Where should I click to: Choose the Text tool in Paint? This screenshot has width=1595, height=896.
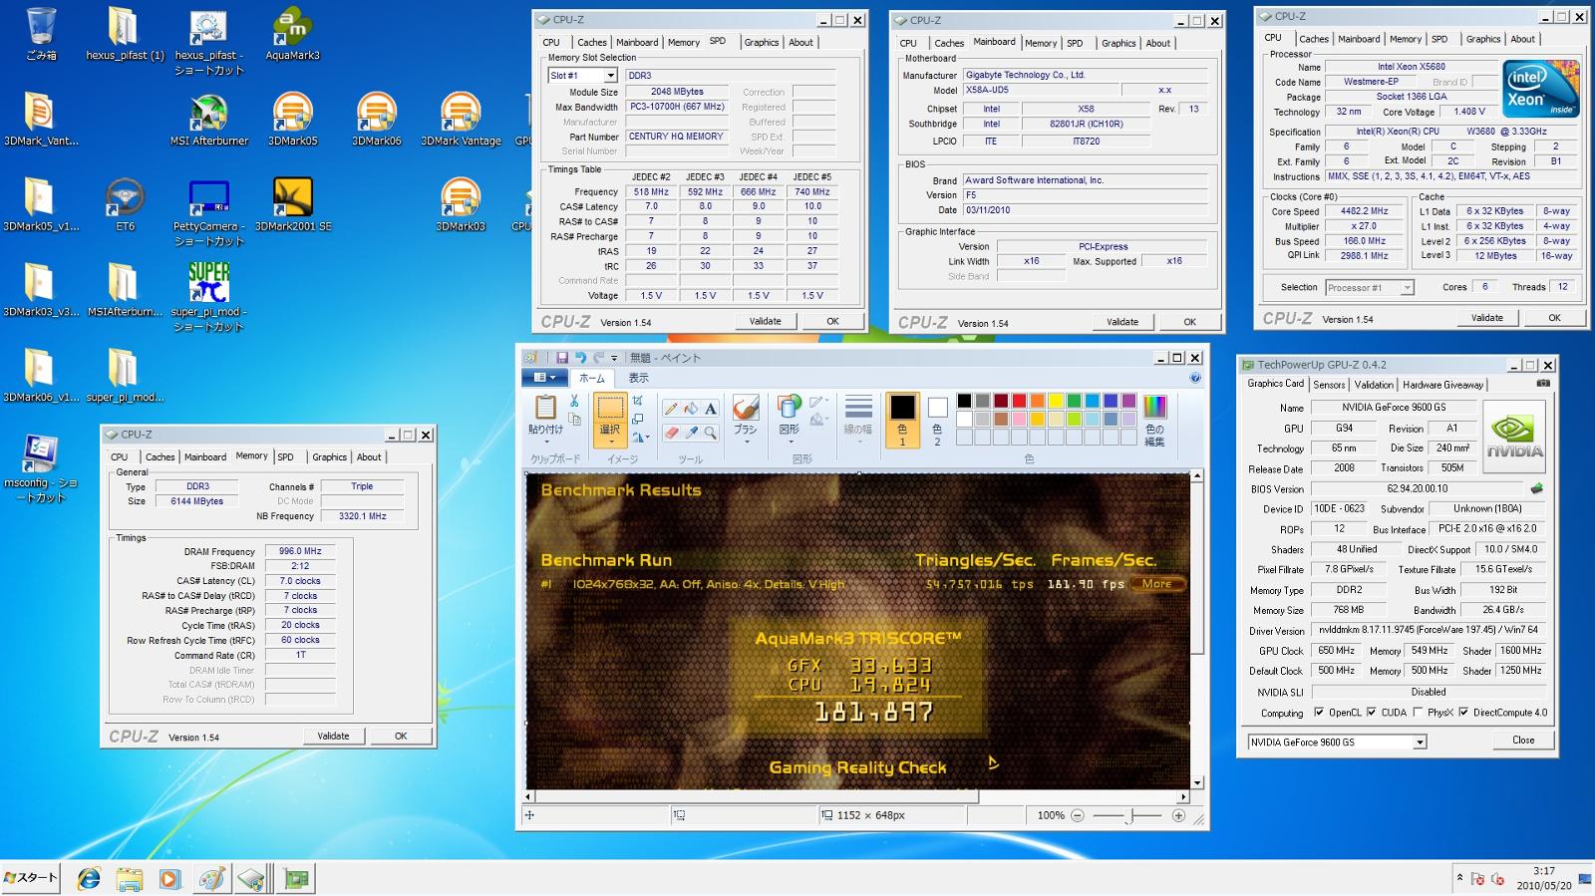click(711, 409)
